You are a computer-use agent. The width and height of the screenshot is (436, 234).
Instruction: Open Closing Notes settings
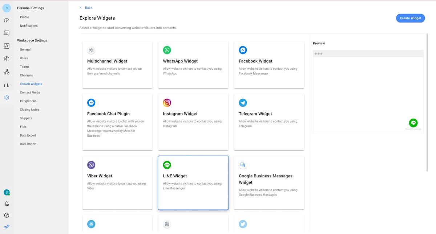click(x=29, y=110)
